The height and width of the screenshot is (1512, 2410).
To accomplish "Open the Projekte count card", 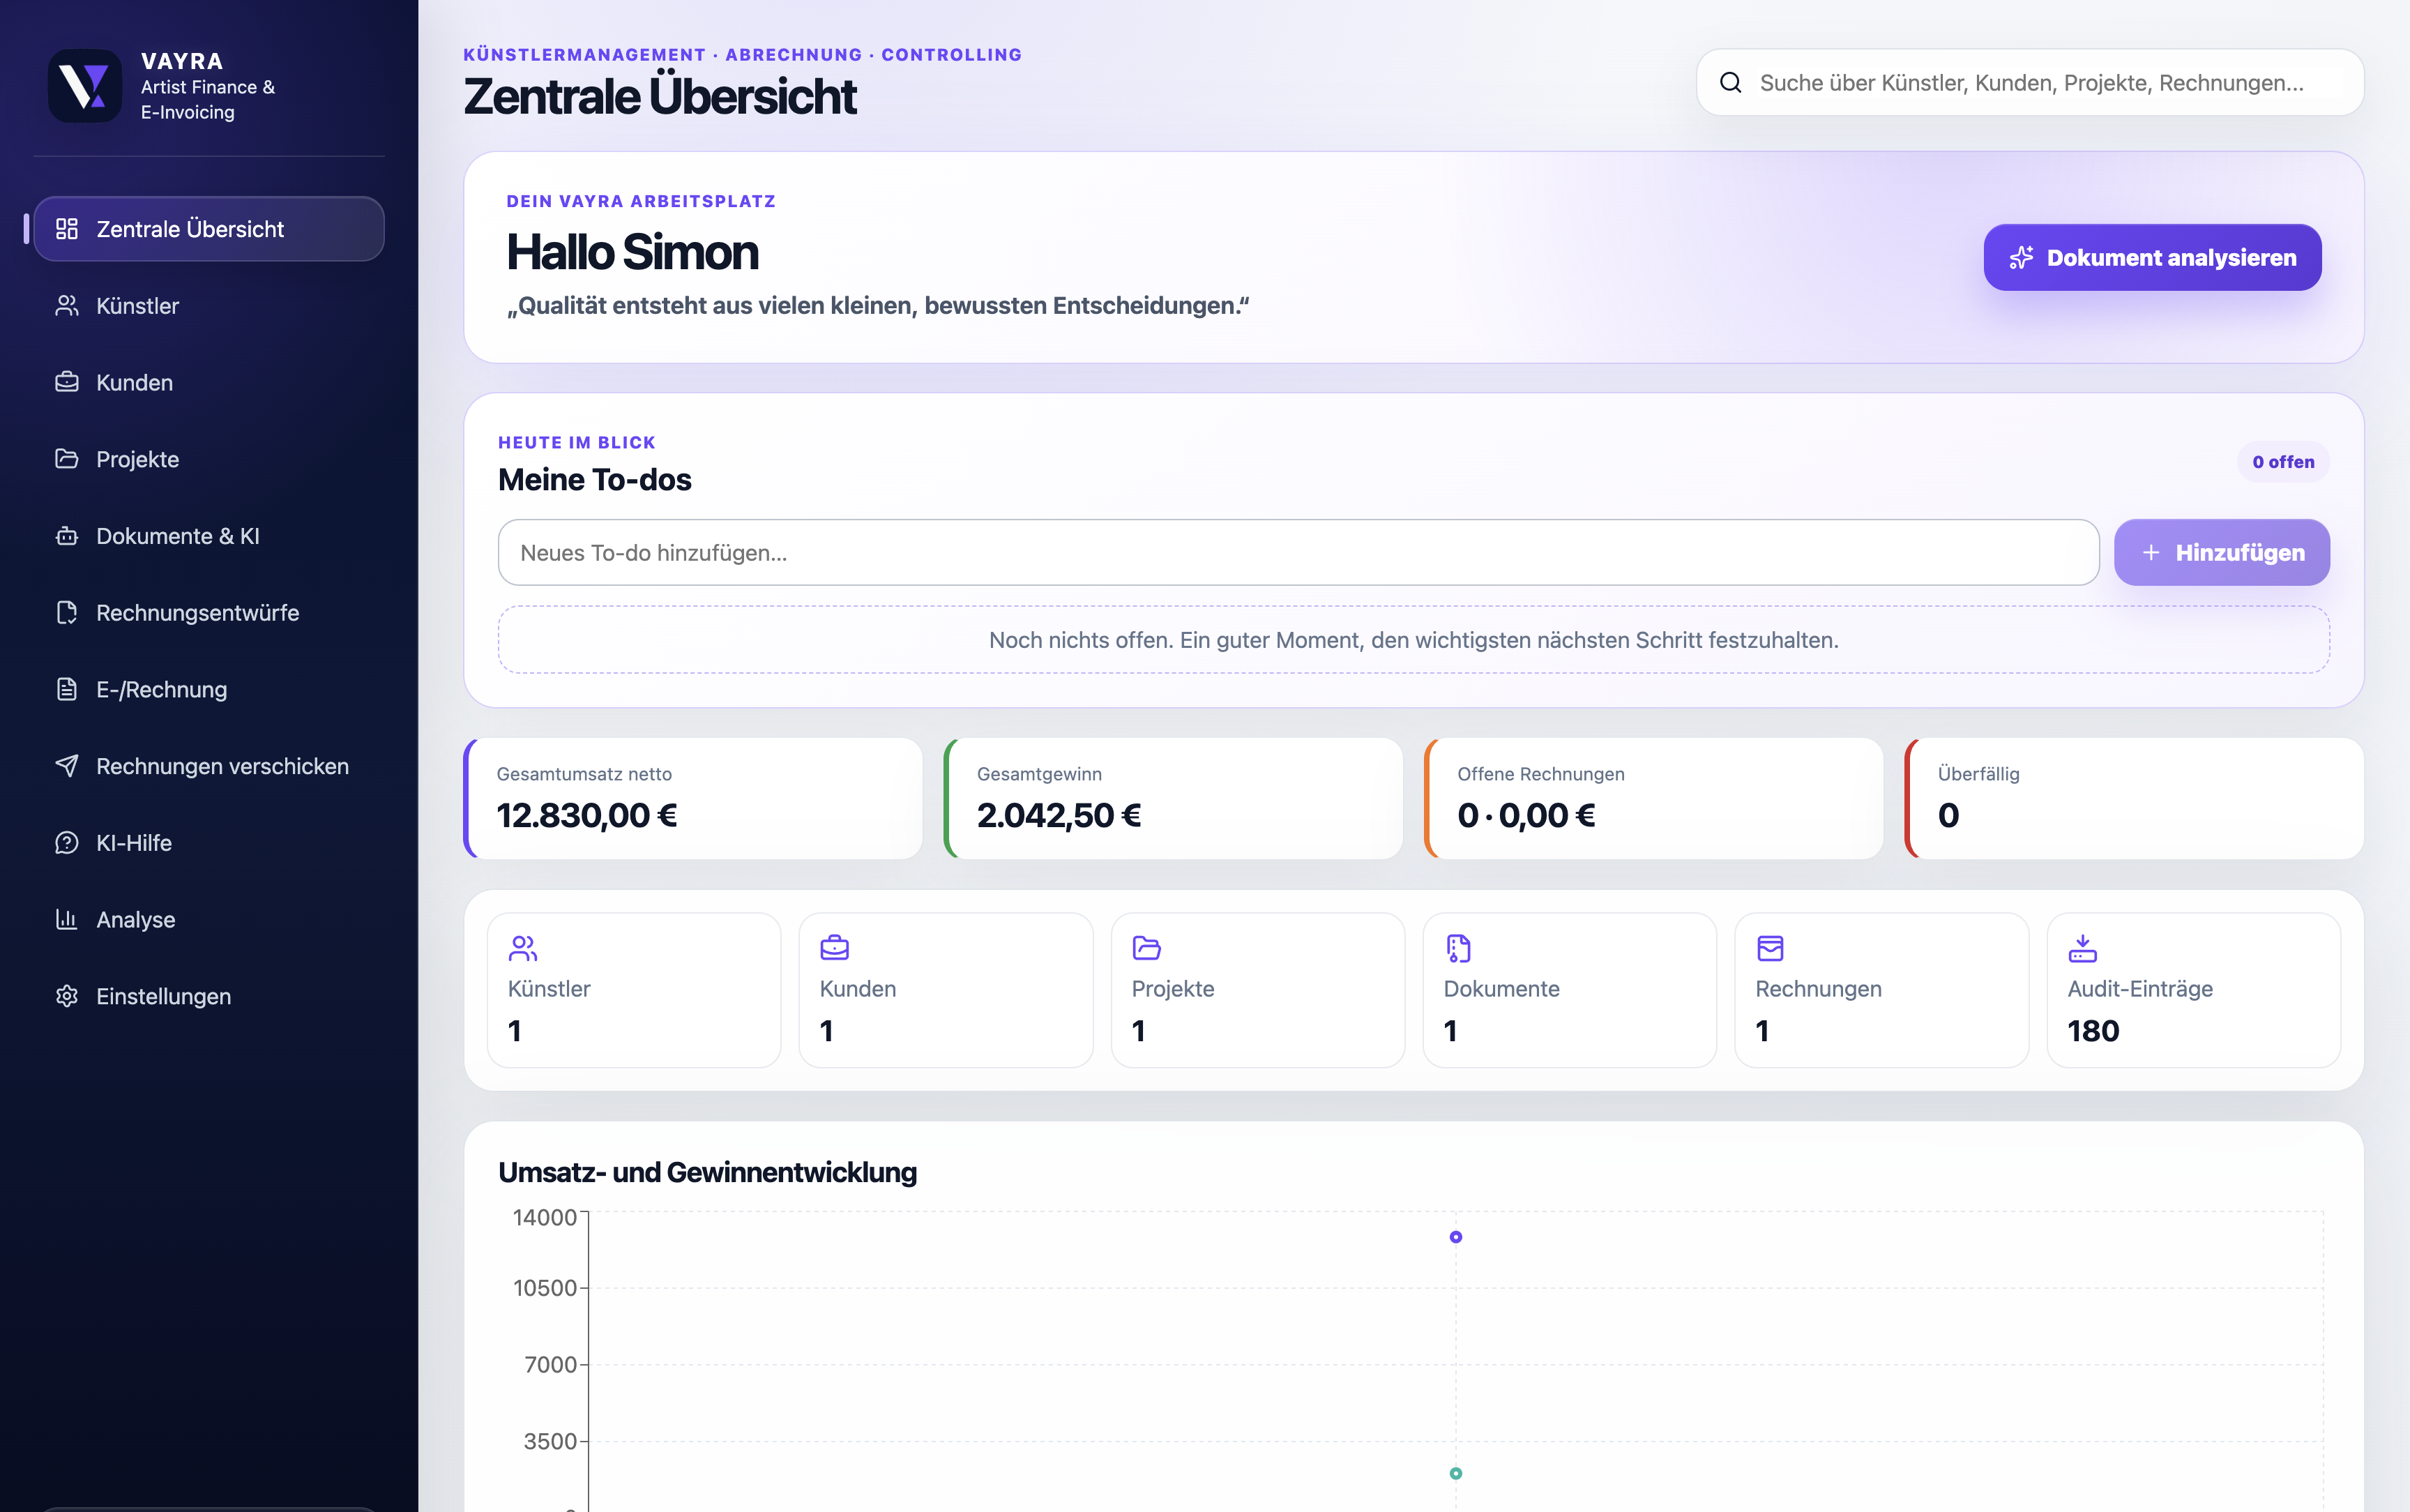I will point(1257,990).
